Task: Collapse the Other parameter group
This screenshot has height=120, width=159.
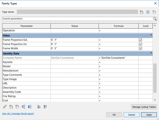Action: point(151,35)
